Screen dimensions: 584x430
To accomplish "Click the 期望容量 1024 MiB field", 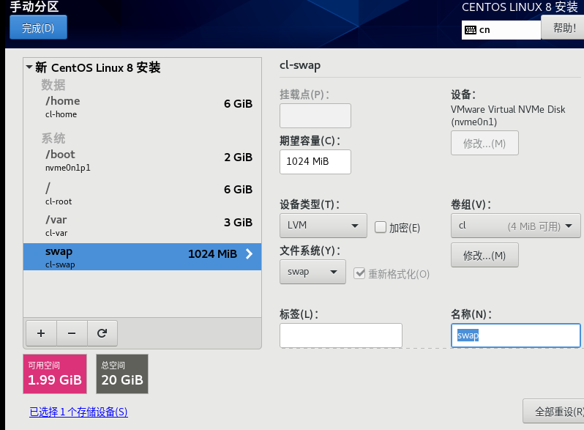I will (315, 161).
